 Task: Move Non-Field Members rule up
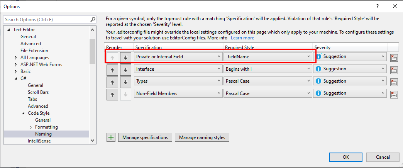pos(112,94)
